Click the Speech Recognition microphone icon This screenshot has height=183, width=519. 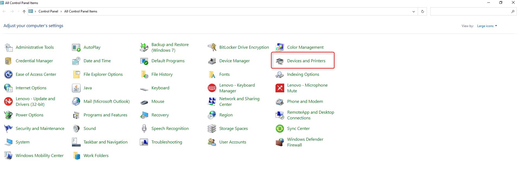(144, 129)
